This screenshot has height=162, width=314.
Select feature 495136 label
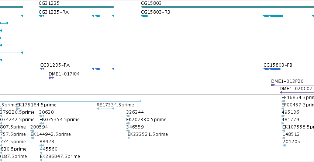(x=290, y=112)
